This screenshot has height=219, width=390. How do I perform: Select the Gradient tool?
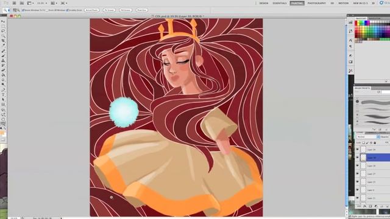tap(3, 75)
